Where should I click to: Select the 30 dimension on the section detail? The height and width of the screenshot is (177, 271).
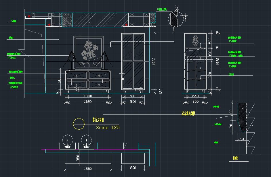(x=231, y=112)
